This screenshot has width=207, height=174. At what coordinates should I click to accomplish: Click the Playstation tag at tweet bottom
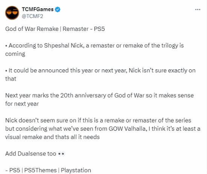(x=76, y=170)
